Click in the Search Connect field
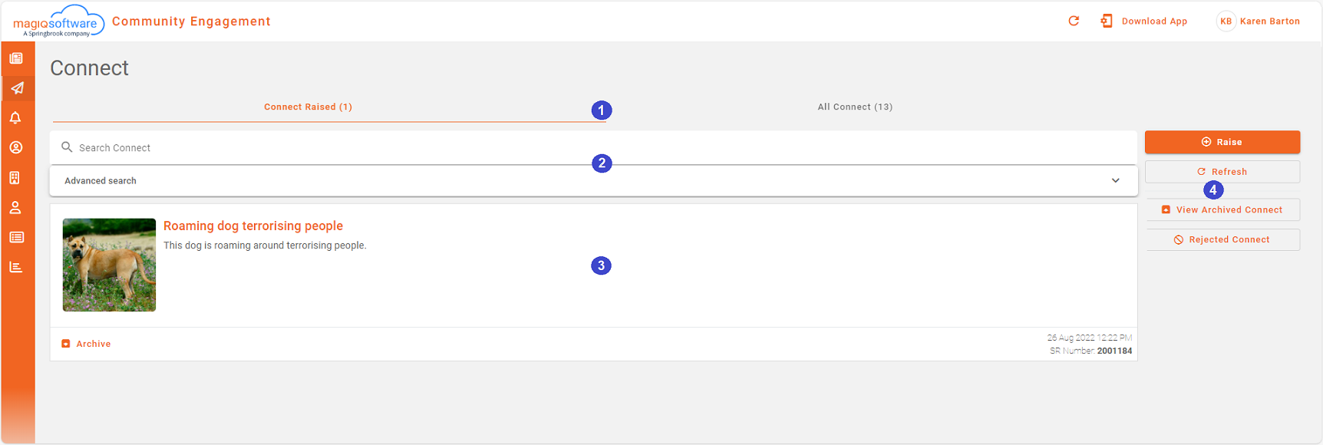 (460, 148)
